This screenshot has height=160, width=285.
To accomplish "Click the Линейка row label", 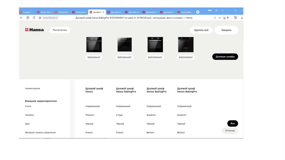I will coord(30,115).
